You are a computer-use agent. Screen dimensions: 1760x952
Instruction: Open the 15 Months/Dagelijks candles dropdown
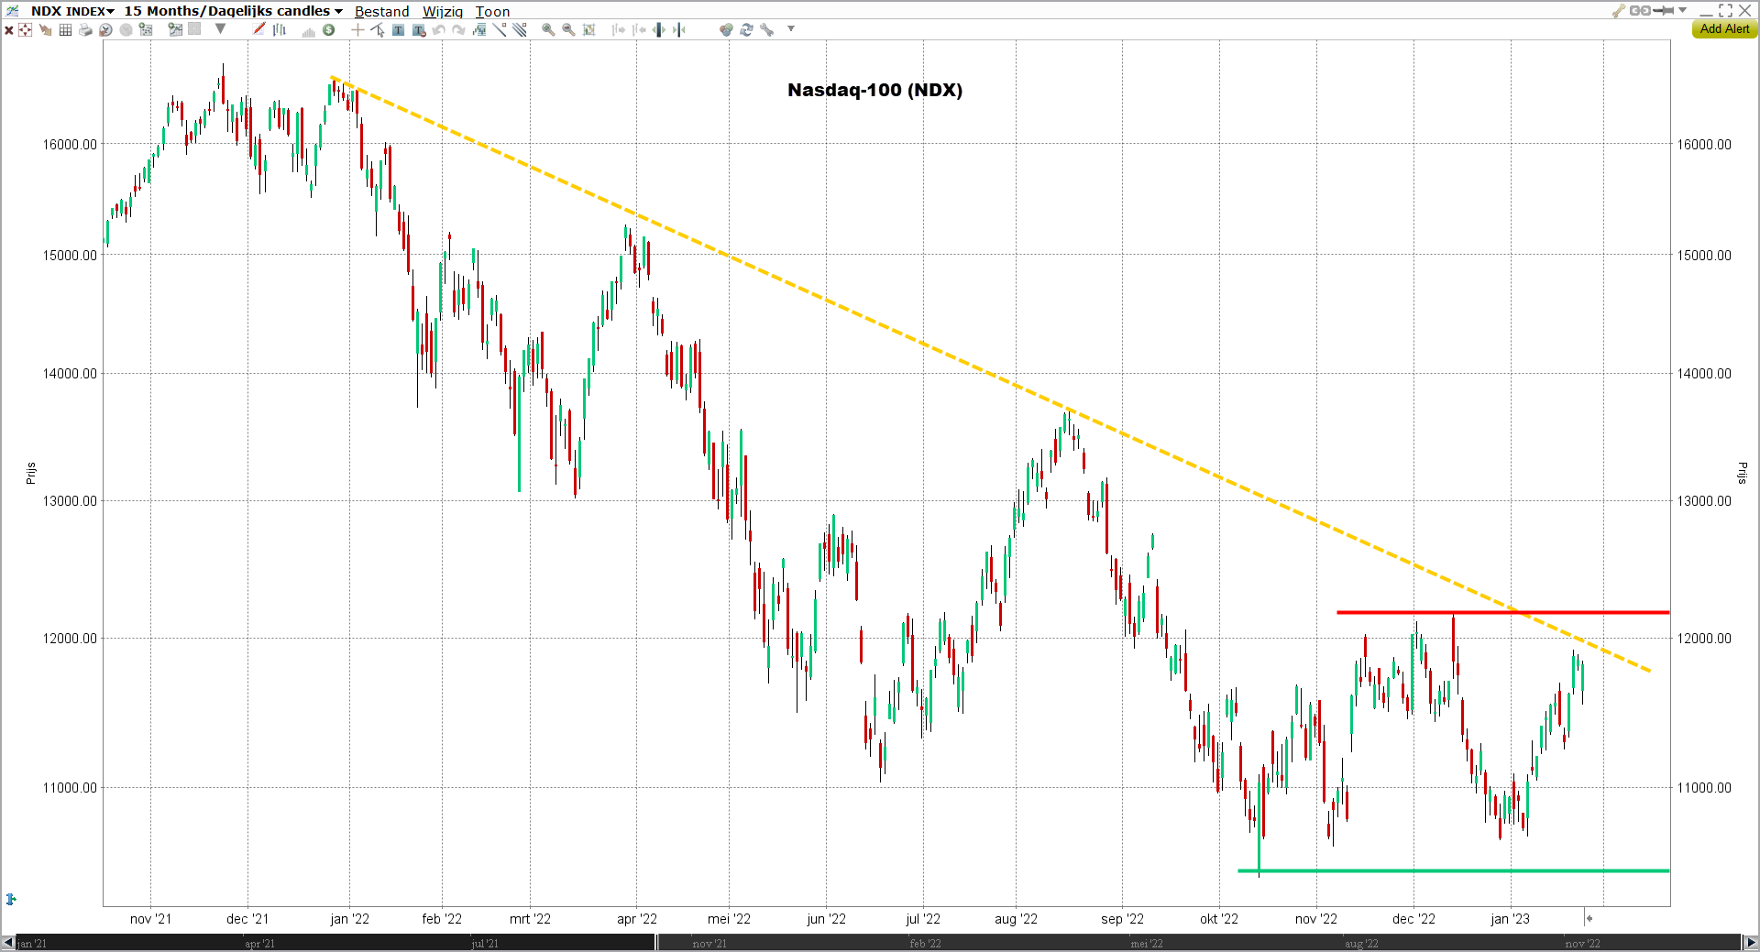234,11
